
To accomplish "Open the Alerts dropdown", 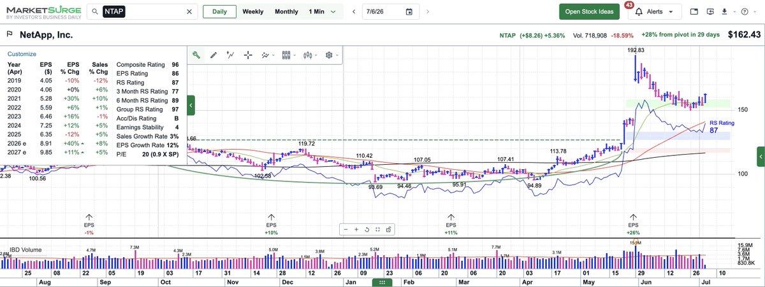I will 655,11.
